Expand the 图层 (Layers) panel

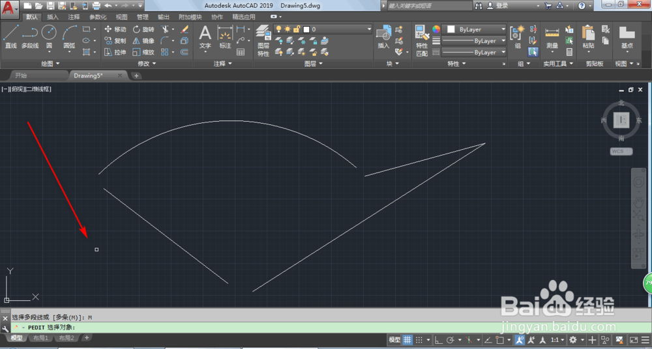(313, 64)
